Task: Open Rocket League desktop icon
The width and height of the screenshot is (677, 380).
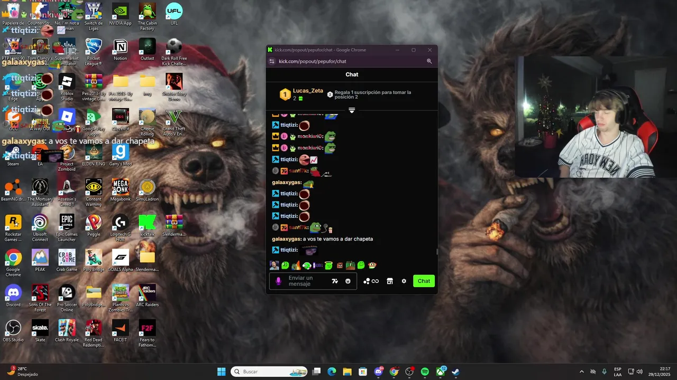Action: [x=94, y=52]
